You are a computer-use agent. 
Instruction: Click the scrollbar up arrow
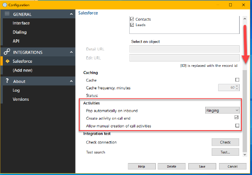click(x=245, y=19)
